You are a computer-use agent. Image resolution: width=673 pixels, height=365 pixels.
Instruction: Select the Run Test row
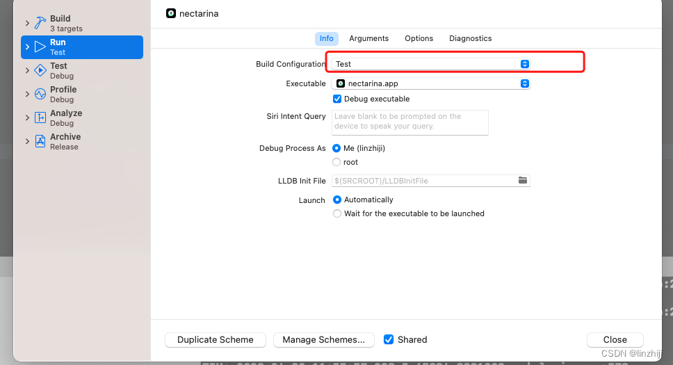click(82, 47)
